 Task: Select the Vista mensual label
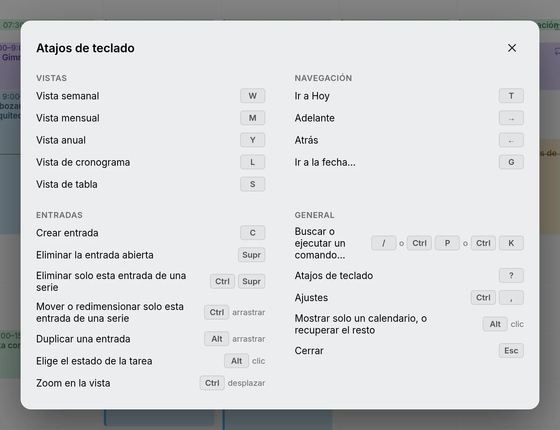[68, 118]
